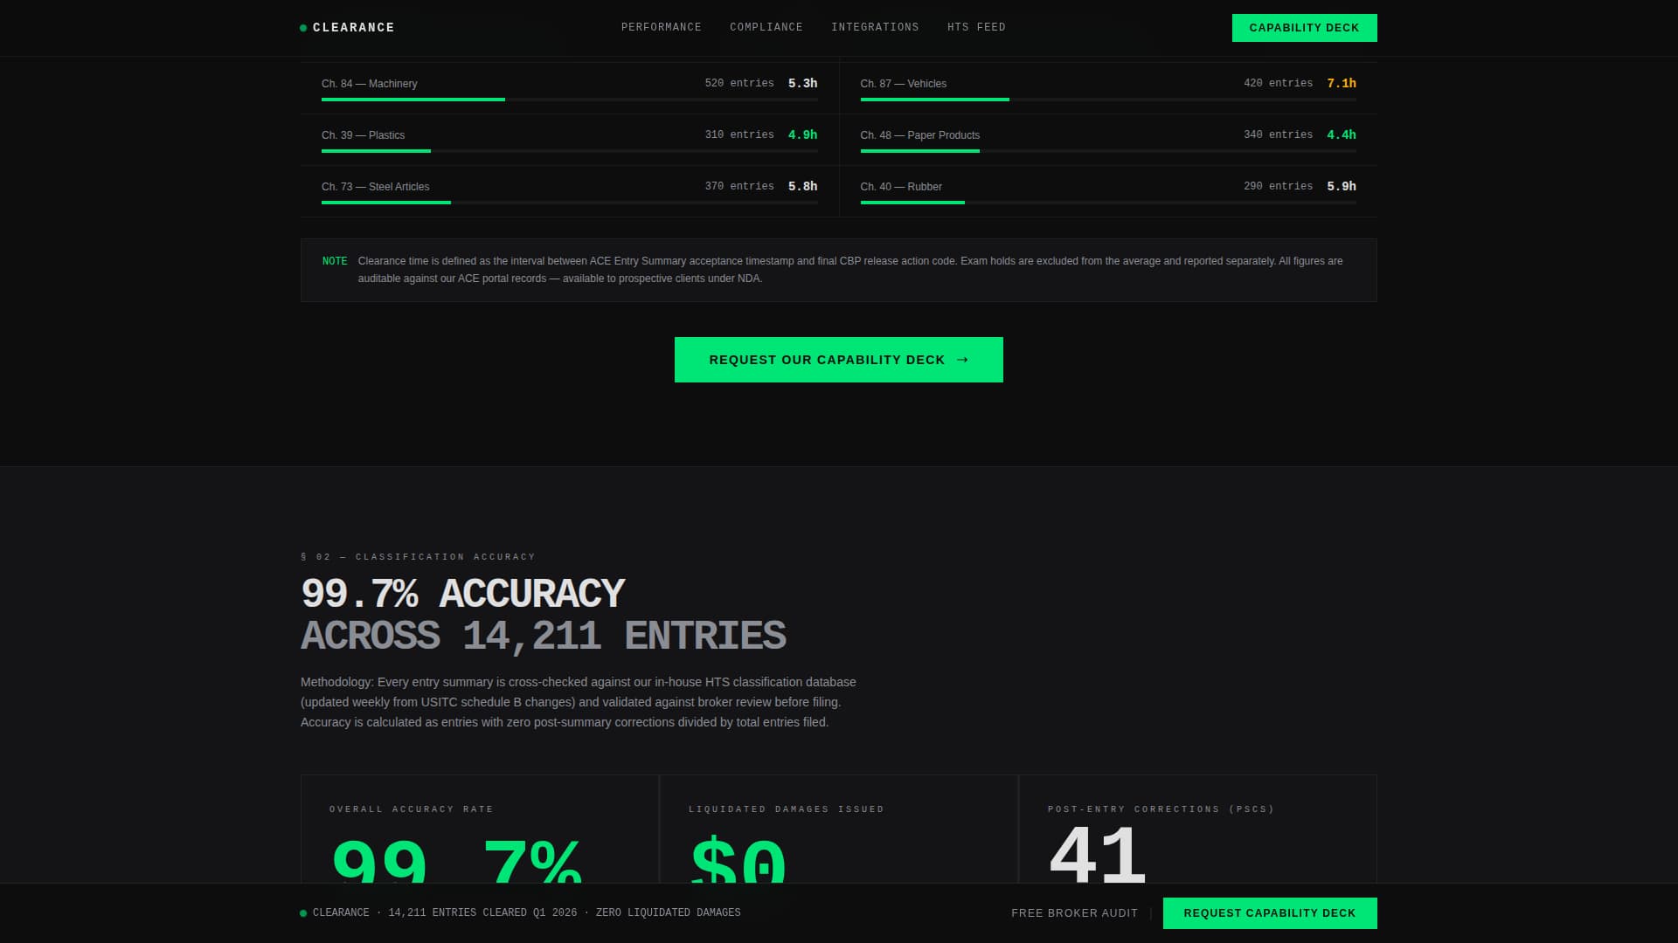This screenshot has width=1678, height=943.
Task: Click the 7.1h clearance time value
Action: pyautogui.click(x=1342, y=84)
